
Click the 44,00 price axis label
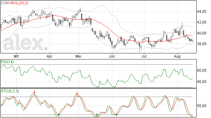coord(202,12)
